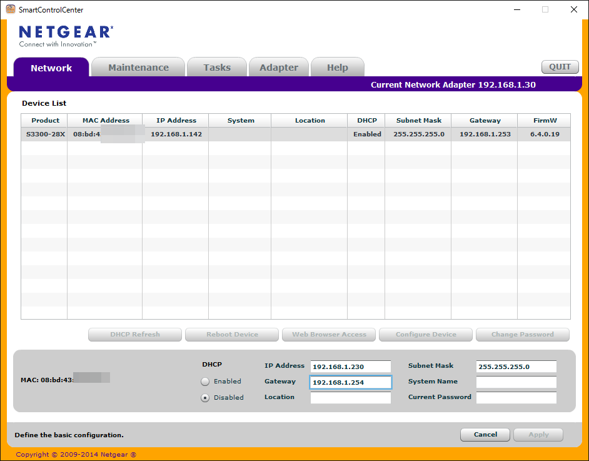Open the Tasks tab
This screenshot has height=461, width=589.
[217, 68]
